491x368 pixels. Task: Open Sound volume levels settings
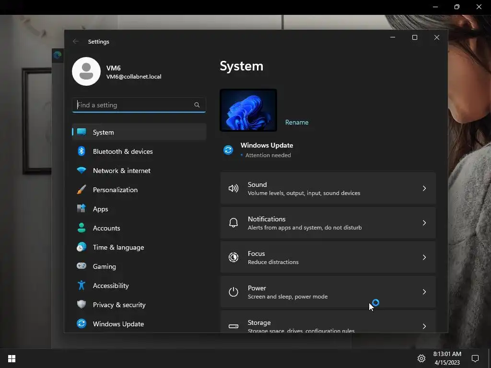(x=328, y=188)
